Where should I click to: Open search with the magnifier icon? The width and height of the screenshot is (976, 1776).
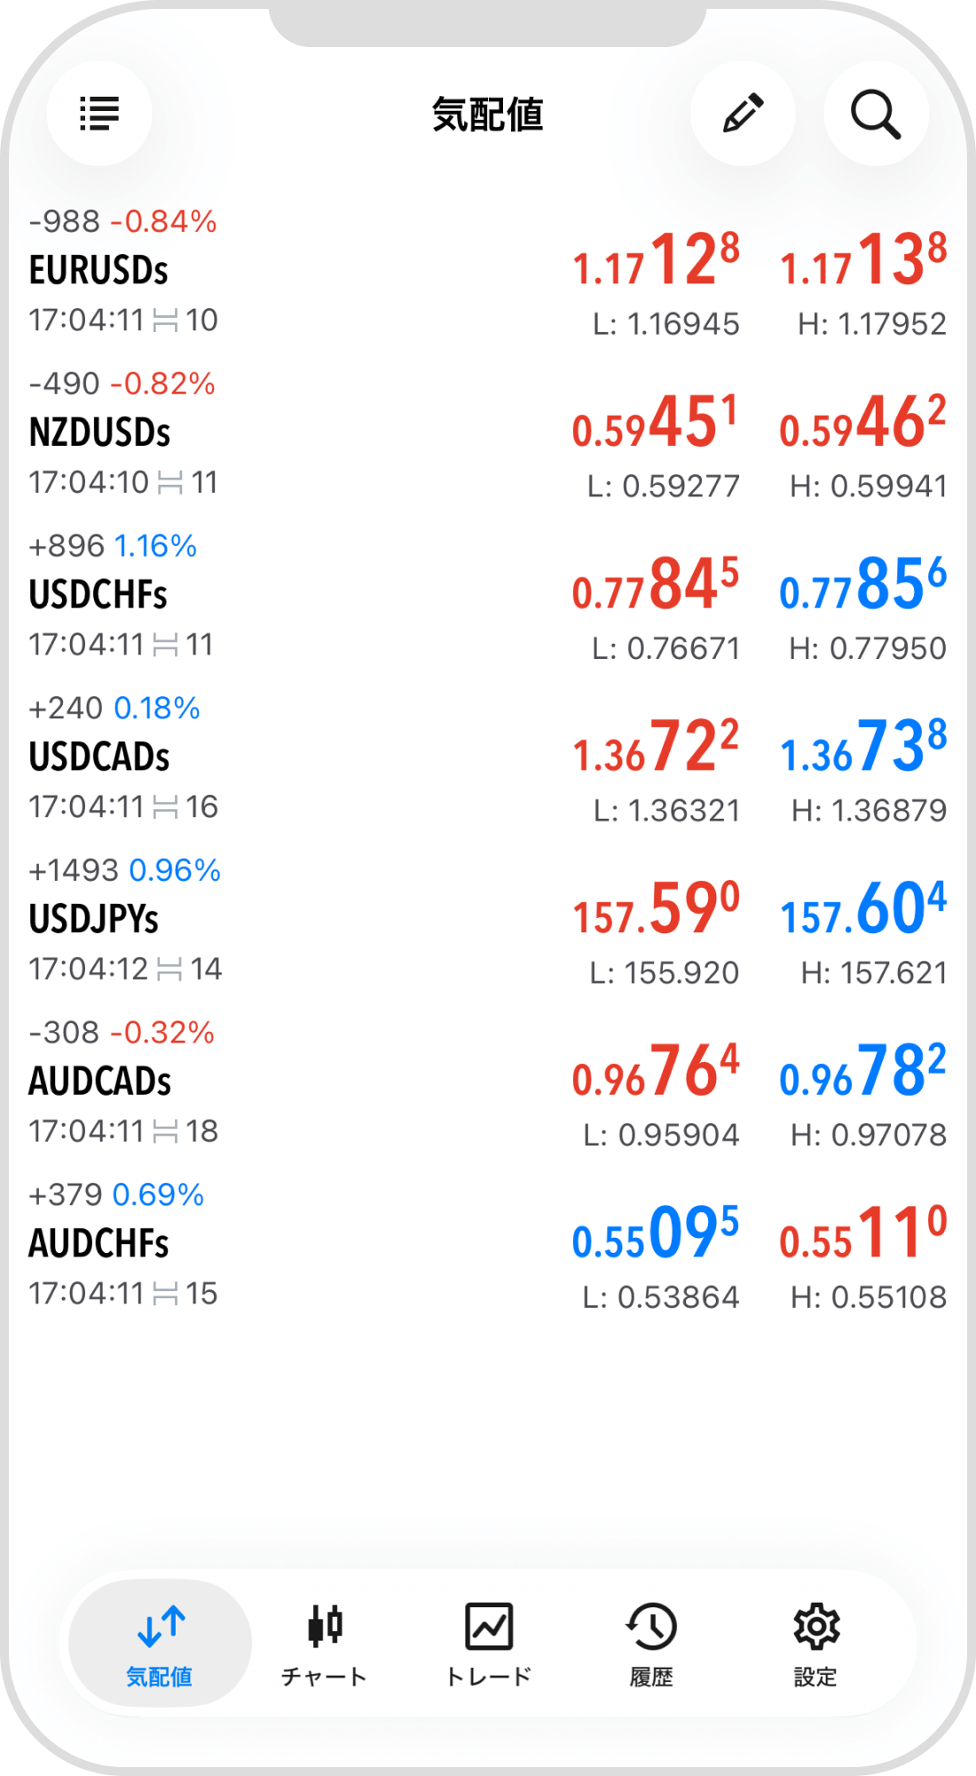(x=876, y=114)
